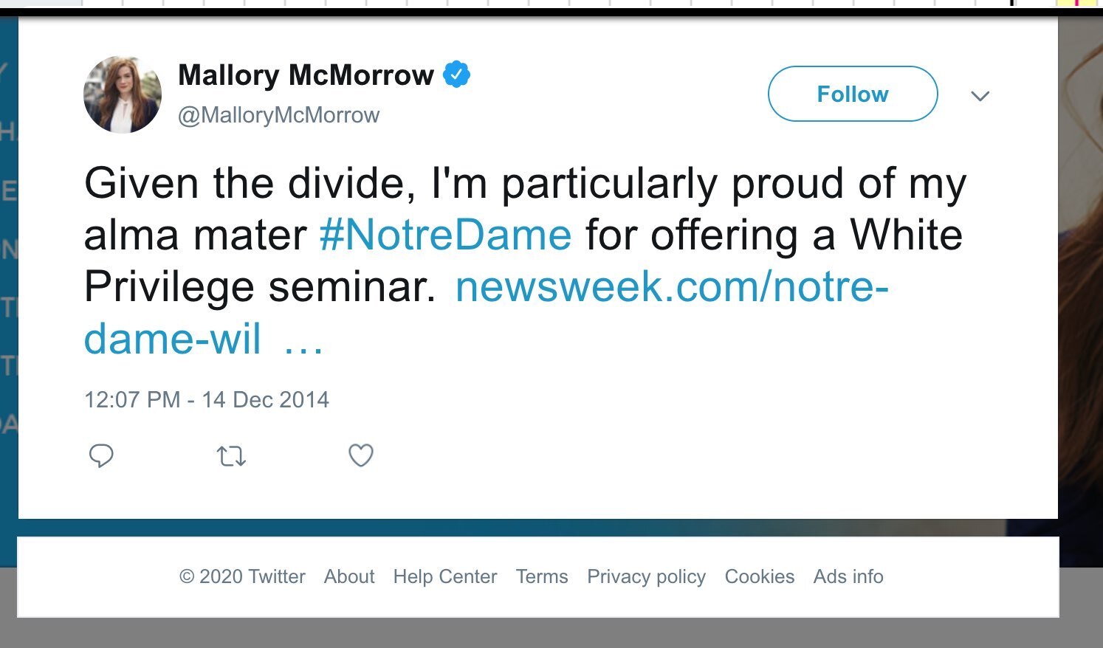The image size is (1103, 648).
Task: Click the reply speech bubble icon
Action: [x=101, y=456]
